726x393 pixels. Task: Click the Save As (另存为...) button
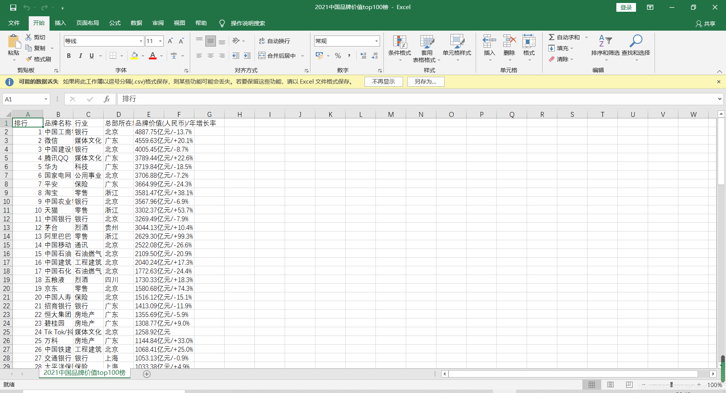click(x=425, y=82)
